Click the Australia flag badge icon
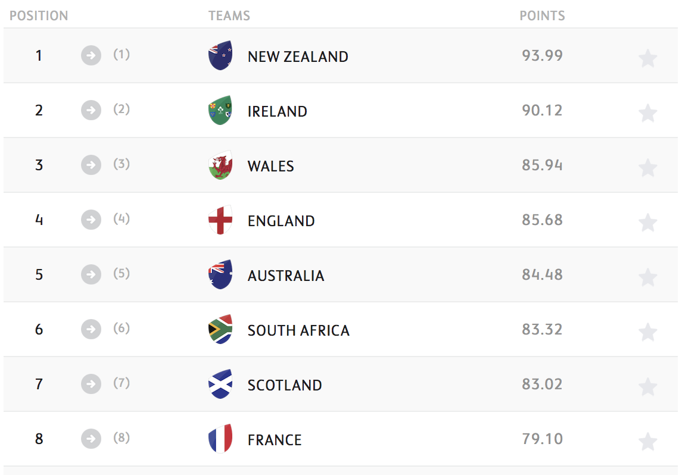The width and height of the screenshot is (679, 475). [220, 274]
